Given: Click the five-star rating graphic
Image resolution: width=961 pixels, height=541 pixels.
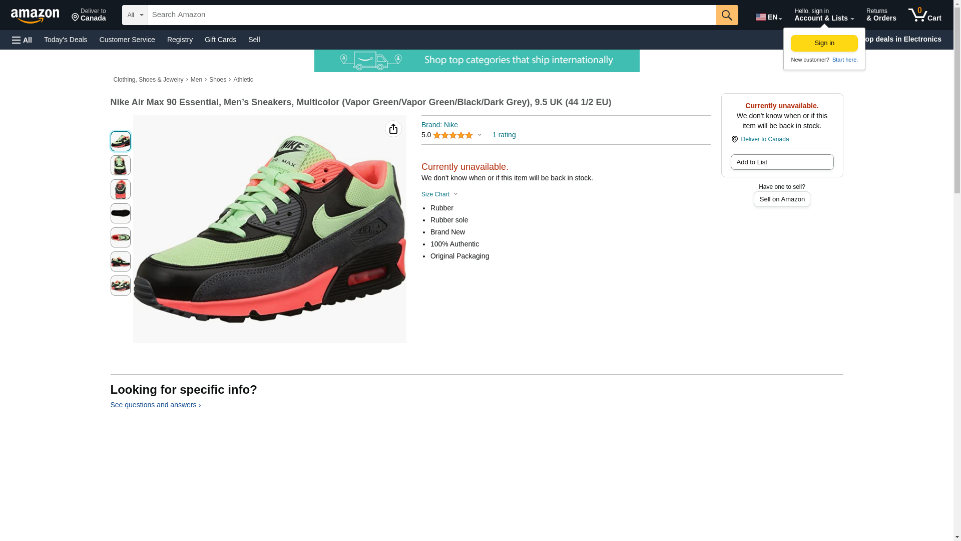Looking at the screenshot, I should point(452,135).
